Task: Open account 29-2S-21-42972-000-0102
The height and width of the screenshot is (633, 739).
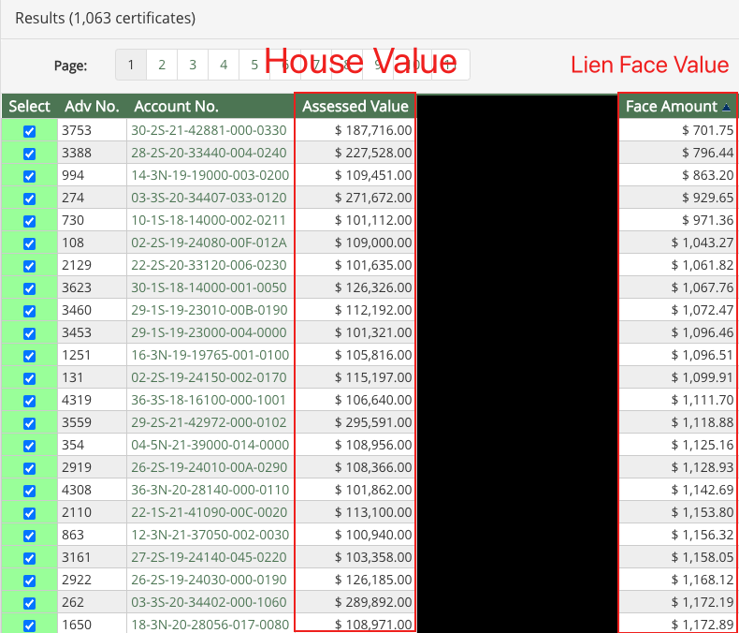Action: click(x=209, y=422)
